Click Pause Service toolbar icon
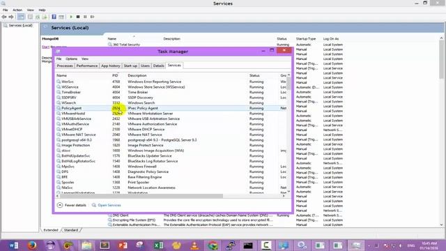Viewport: 446px width, 251px height. [x=85, y=17]
